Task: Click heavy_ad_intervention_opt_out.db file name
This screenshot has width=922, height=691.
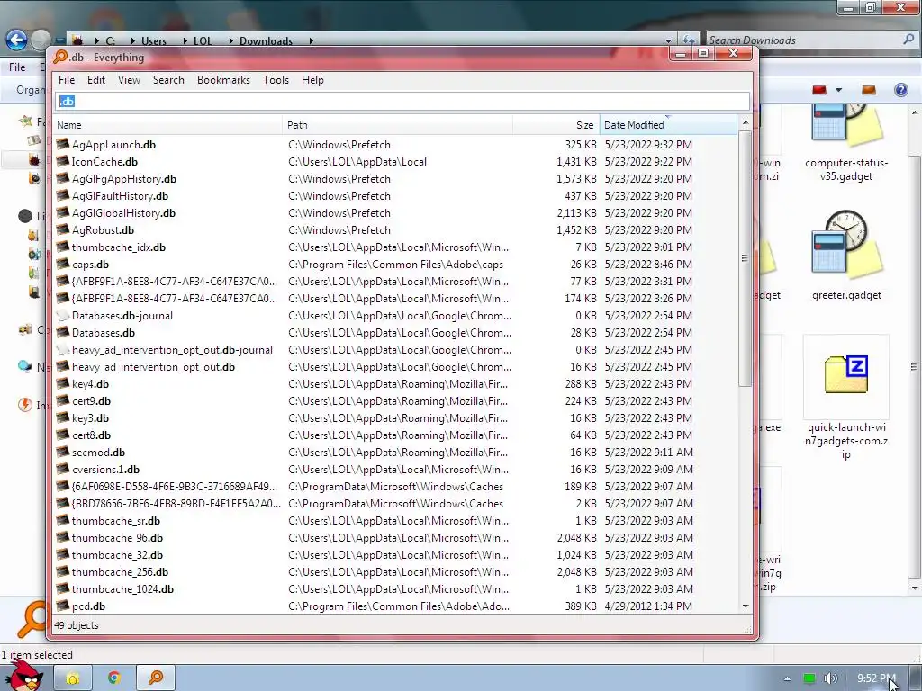Action: (153, 367)
